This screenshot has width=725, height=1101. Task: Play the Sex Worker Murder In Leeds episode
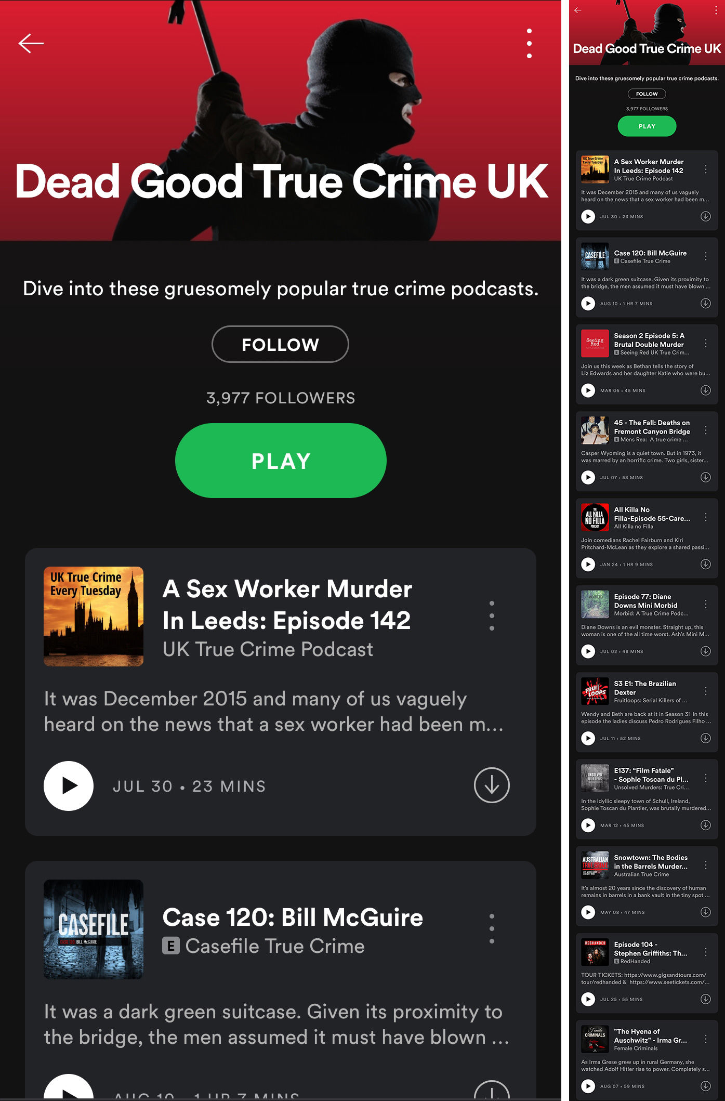(69, 785)
